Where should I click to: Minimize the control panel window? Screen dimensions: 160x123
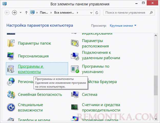(x=136, y=4)
